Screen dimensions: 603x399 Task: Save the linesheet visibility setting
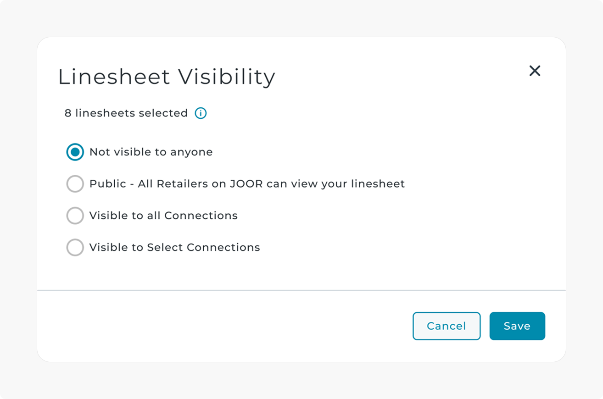[517, 326]
